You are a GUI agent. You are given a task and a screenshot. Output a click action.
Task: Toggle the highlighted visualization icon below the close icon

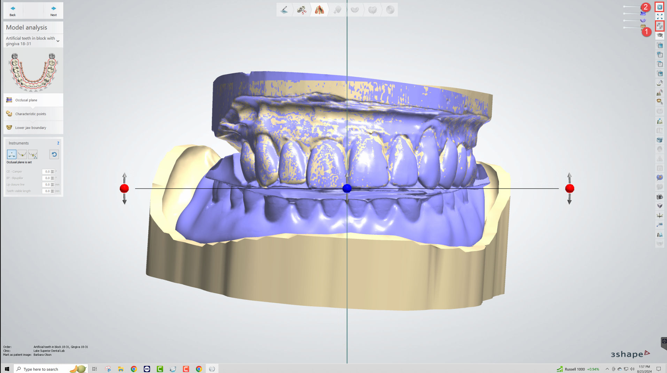point(660,26)
